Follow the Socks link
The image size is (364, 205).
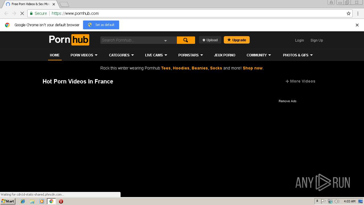click(216, 68)
